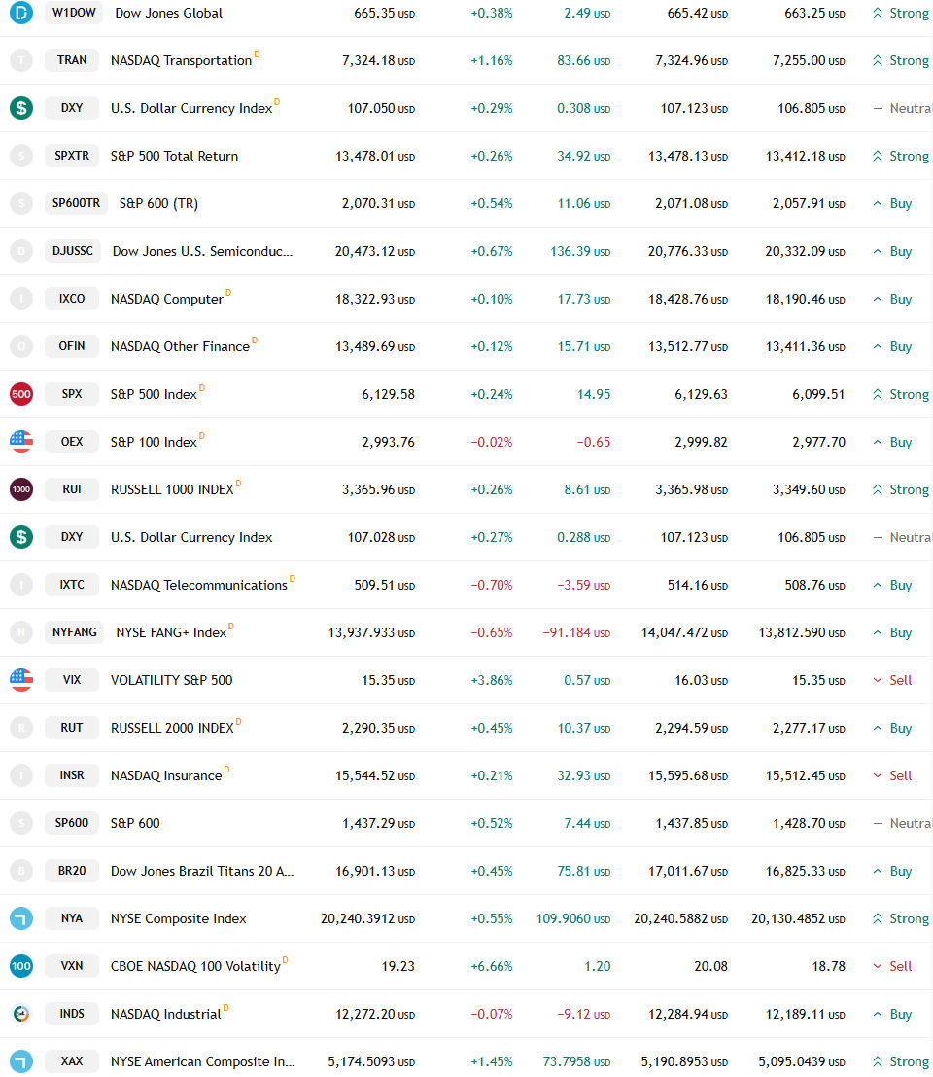Click the Sell down arrow in VIX row
The image size is (933, 1077).
[x=878, y=680]
